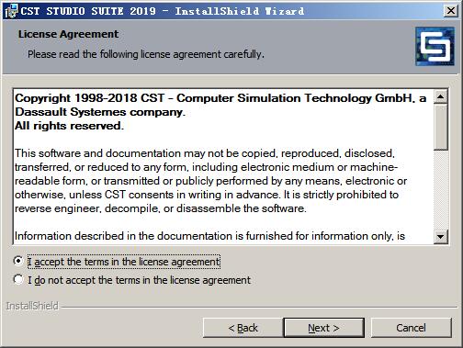Click the Copyright 1998-2018 CST line
Screen dimensions: 463x348
(x=220, y=98)
